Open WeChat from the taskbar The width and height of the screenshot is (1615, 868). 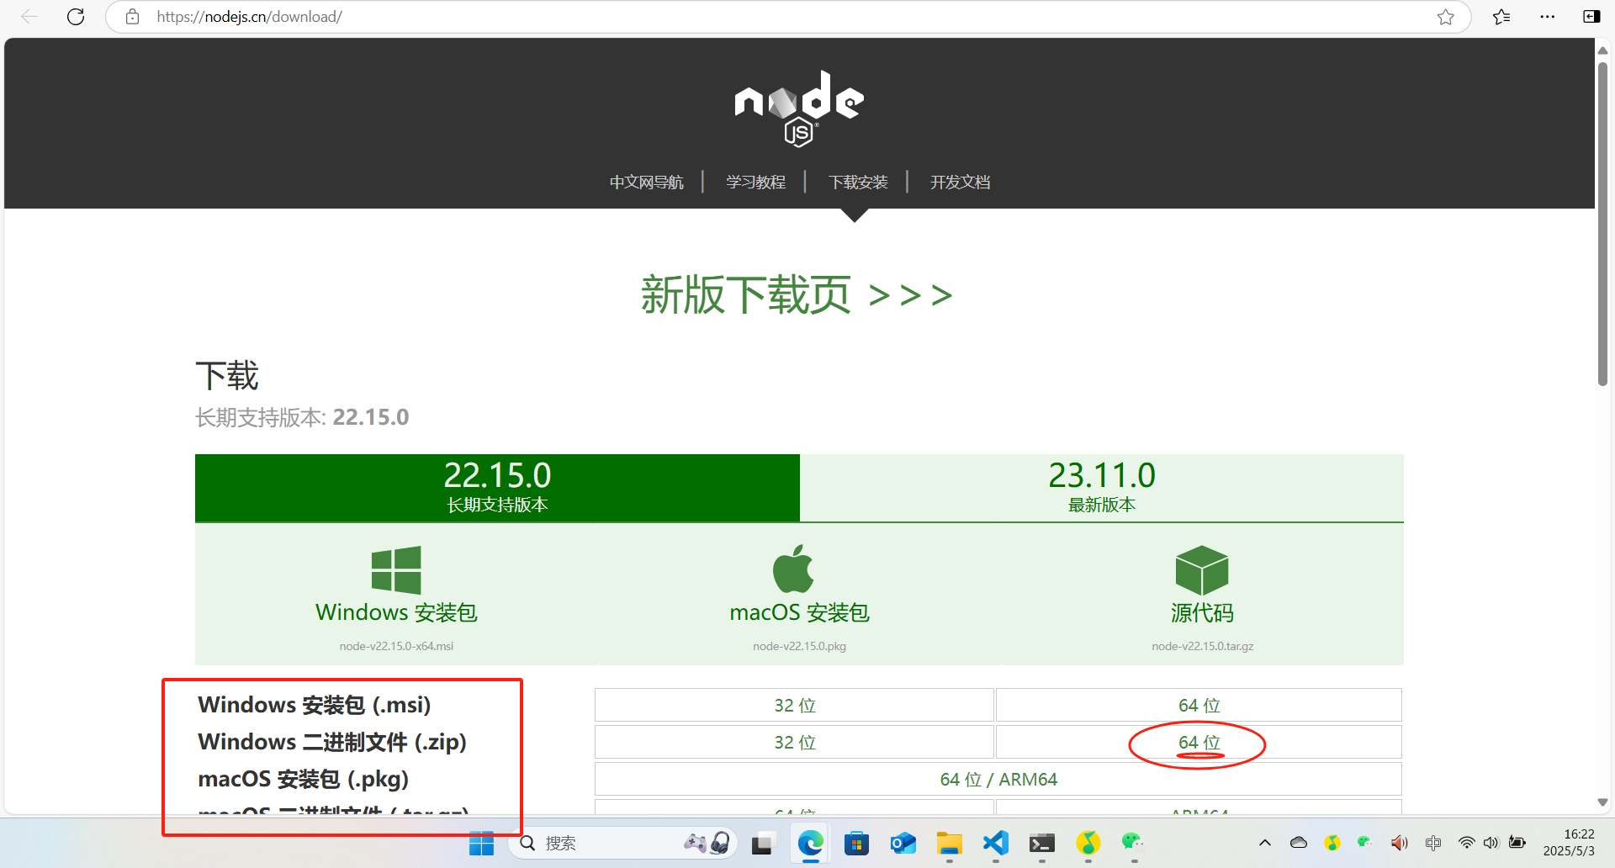point(1133,841)
